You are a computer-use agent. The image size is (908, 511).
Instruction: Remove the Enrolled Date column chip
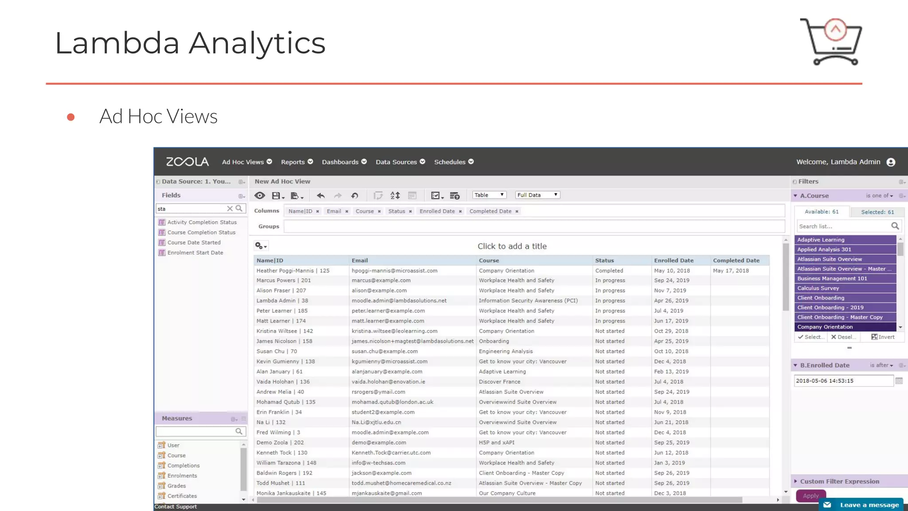coord(460,212)
